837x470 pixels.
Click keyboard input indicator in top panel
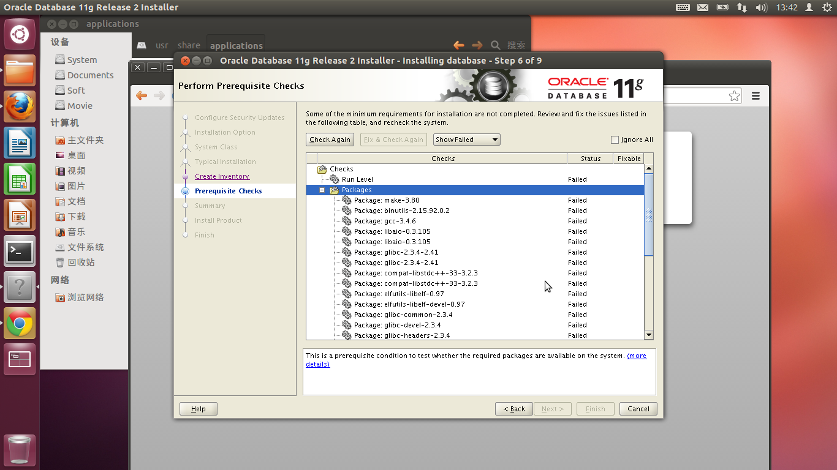(683, 7)
